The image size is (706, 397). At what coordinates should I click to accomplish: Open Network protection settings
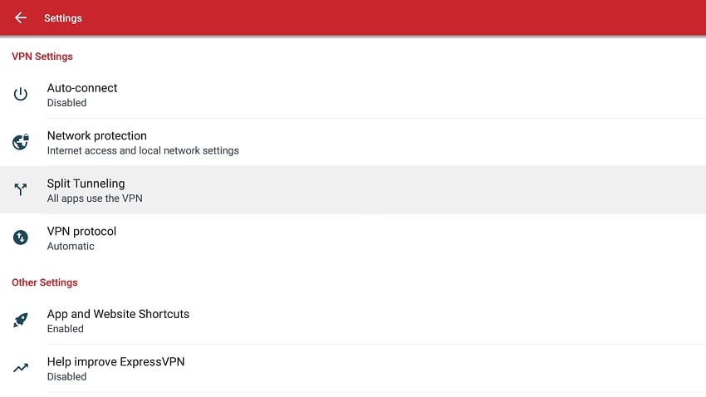(96, 135)
